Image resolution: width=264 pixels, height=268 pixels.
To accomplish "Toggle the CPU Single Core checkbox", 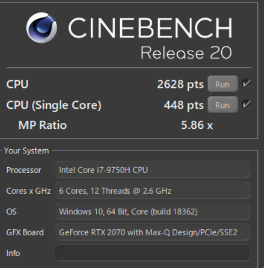I will pos(247,104).
